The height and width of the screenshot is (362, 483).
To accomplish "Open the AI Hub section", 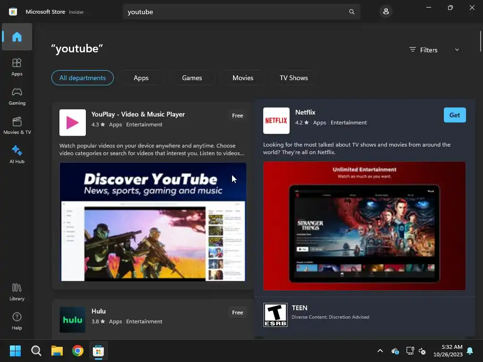I will pyautogui.click(x=17, y=155).
